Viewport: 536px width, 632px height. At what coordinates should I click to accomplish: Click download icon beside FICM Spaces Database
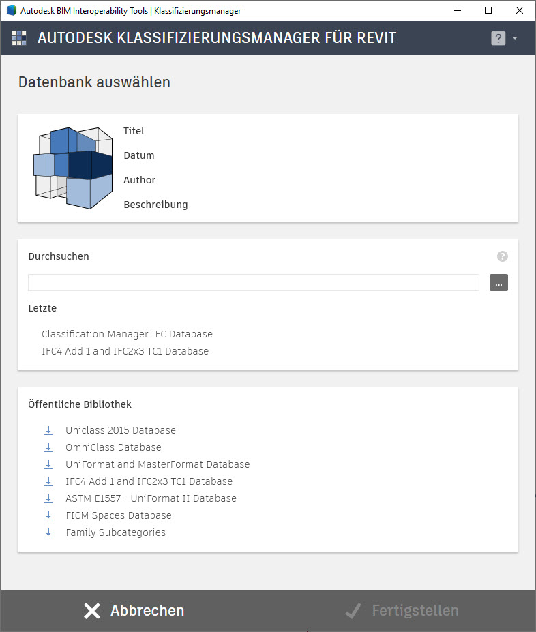(48, 515)
